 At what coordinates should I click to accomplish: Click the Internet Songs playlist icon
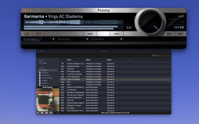tap(40, 78)
